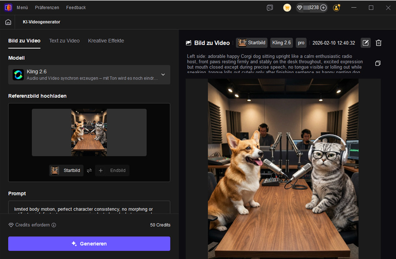Screen dimensions: 396x259
Task: Click into the Prompt text field
Action: (x=89, y=208)
